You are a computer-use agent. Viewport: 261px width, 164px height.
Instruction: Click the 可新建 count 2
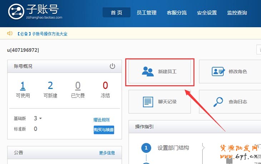click(x=50, y=85)
